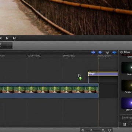Click the Titles panel heading

127,52
